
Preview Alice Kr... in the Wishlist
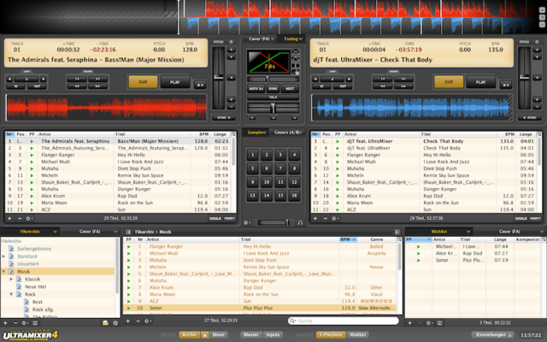tap(418, 253)
